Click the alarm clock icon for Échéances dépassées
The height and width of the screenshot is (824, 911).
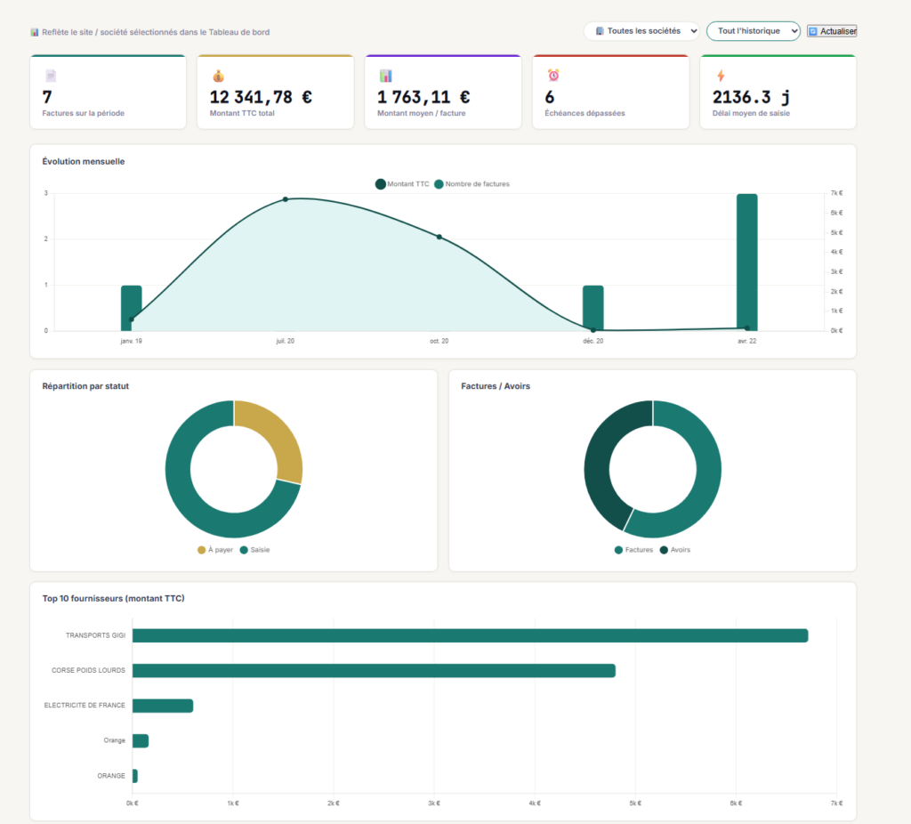(x=553, y=75)
